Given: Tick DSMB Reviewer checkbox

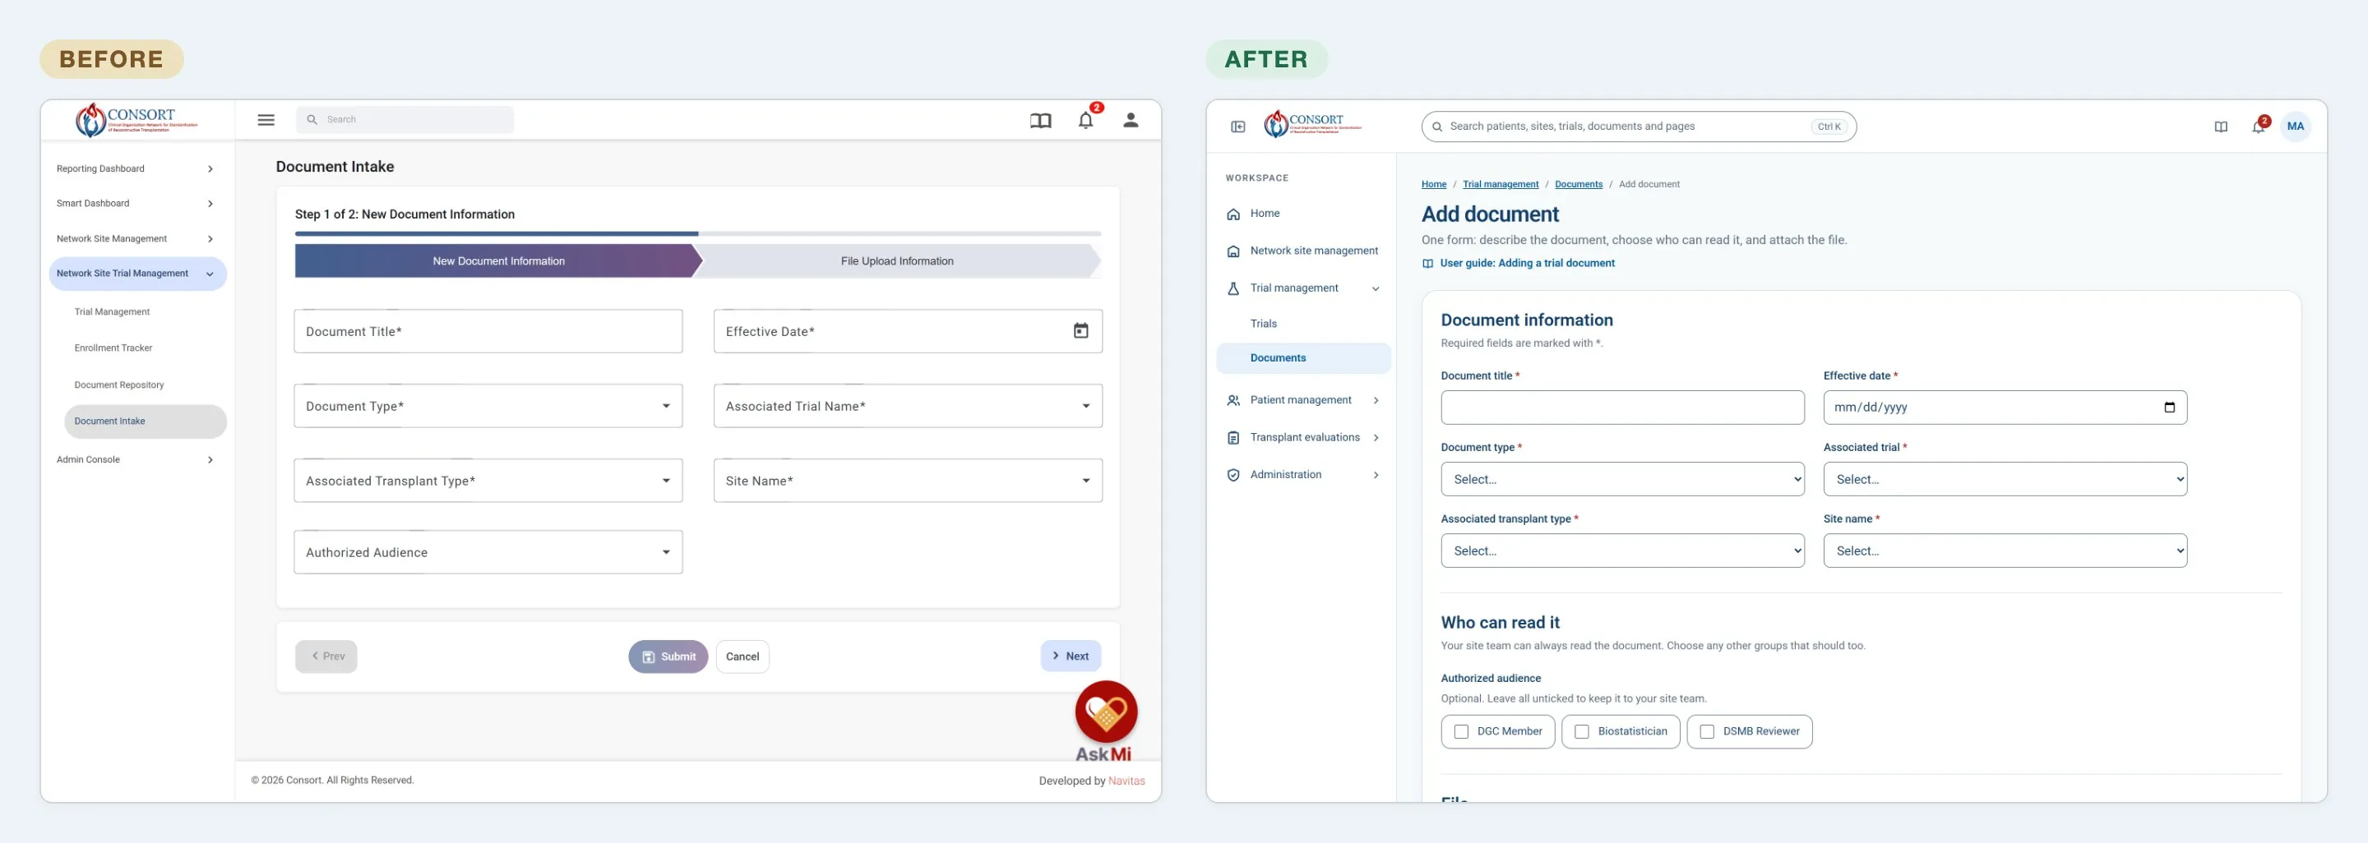Looking at the screenshot, I should [1707, 732].
